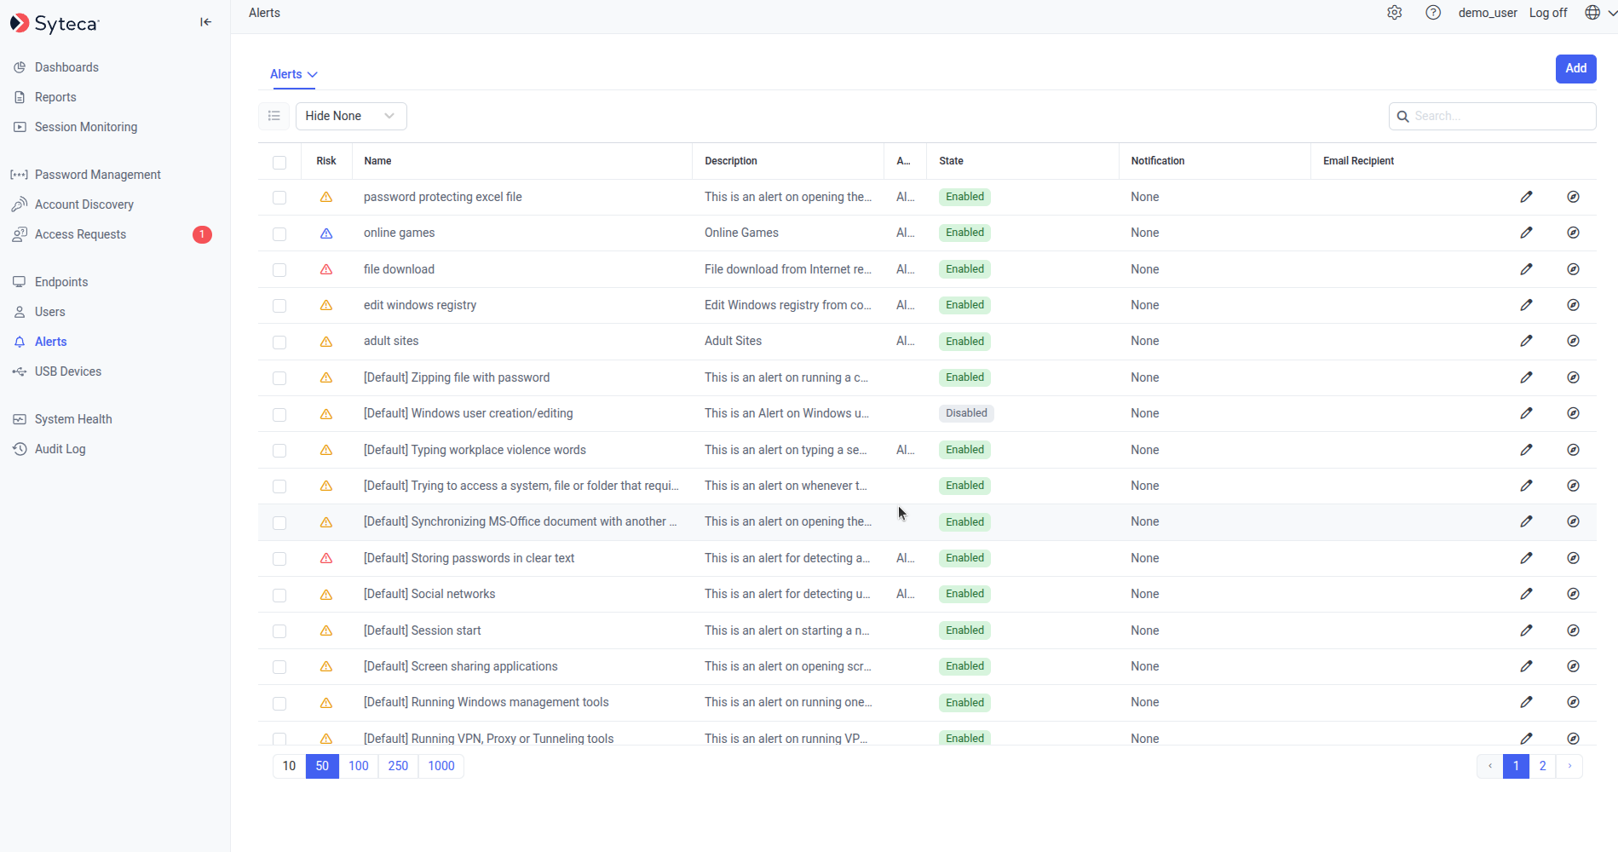Click pencil icon for 'edit windows registry'
The image size is (1618, 852).
point(1526,305)
